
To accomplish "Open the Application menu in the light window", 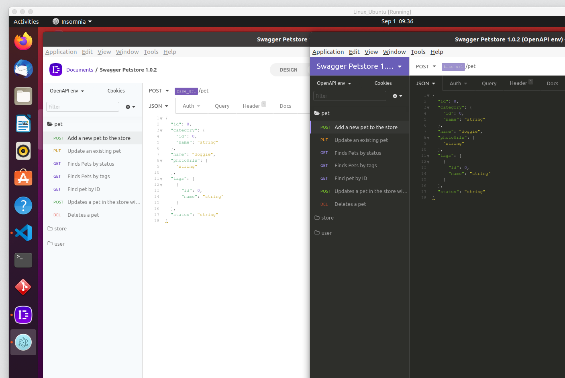I will pyautogui.click(x=61, y=52).
